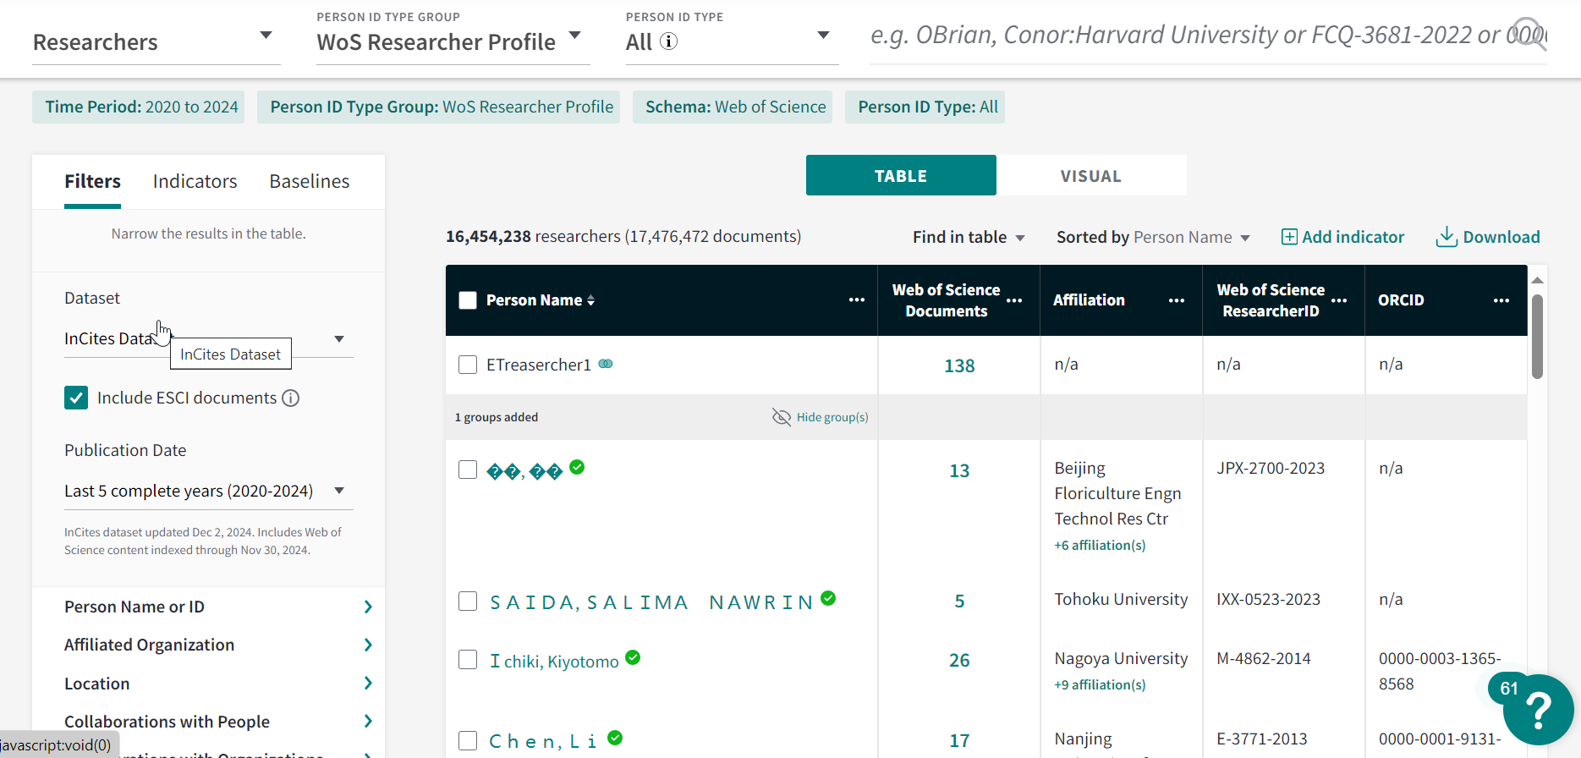Image resolution: width=1581 pixels, height=758 pixels.
Task: Click the JPX-2700-2023 ResearcherID cell
Action: [x=1271, y=468]
